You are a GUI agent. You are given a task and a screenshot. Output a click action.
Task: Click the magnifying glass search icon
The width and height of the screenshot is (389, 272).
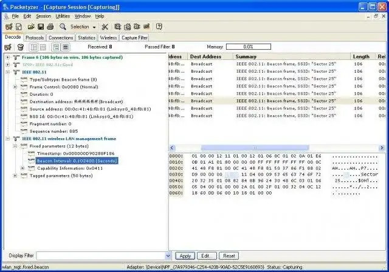click(63, 27)
